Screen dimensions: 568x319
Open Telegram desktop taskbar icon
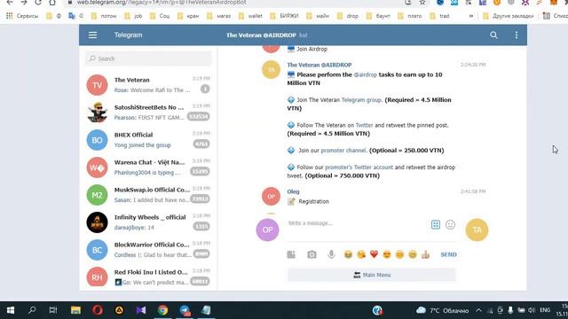click(x=185, y=310)
